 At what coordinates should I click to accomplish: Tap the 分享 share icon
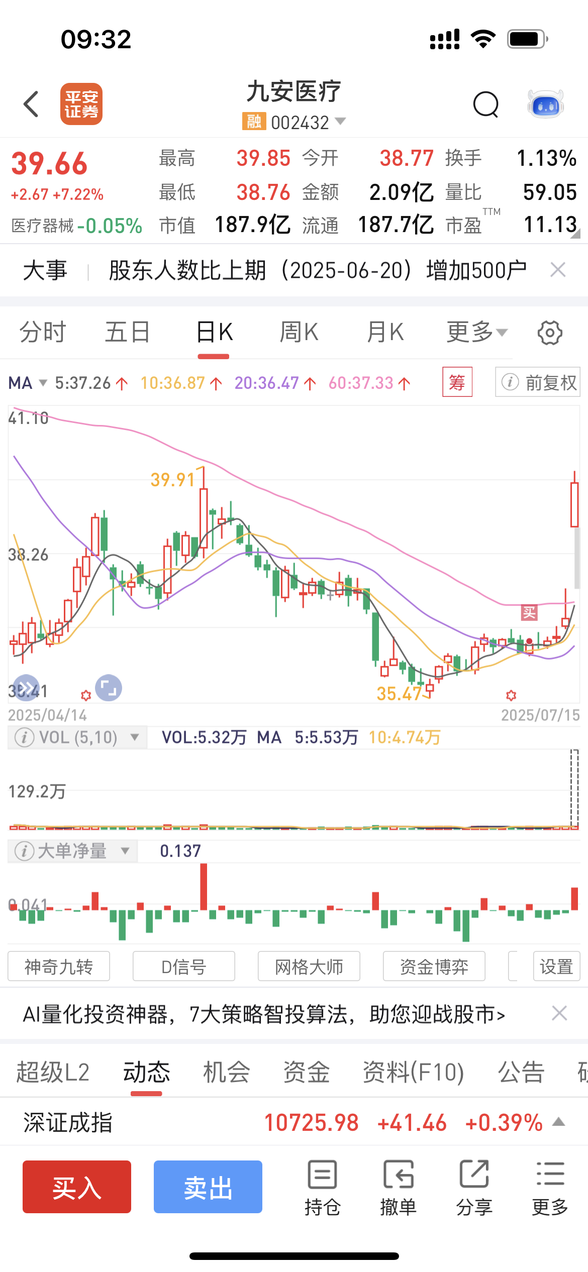(x=474, y=1188)
